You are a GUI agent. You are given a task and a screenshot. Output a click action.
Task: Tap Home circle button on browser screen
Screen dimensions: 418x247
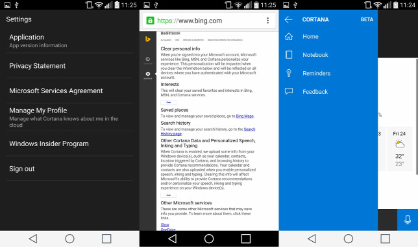[209, 239]
